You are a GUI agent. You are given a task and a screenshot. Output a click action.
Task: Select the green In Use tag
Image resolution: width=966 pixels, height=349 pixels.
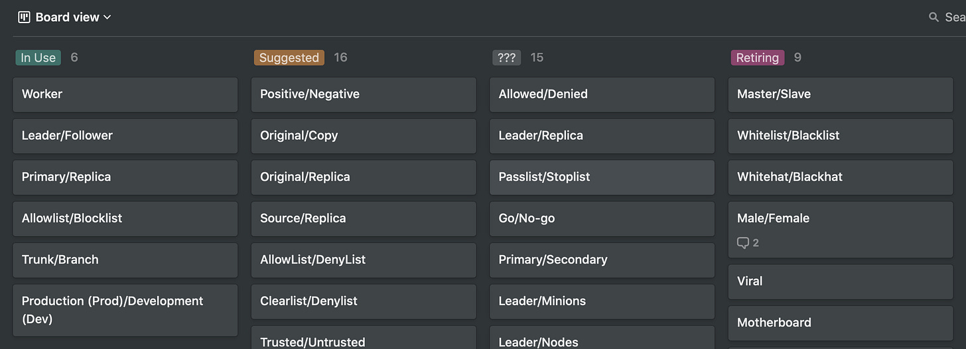coord(38,58)
